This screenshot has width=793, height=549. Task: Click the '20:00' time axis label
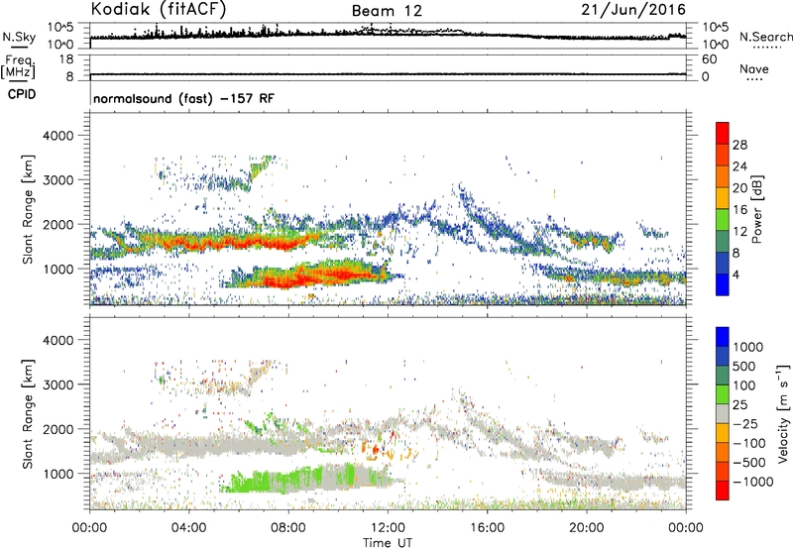(587, 527)
